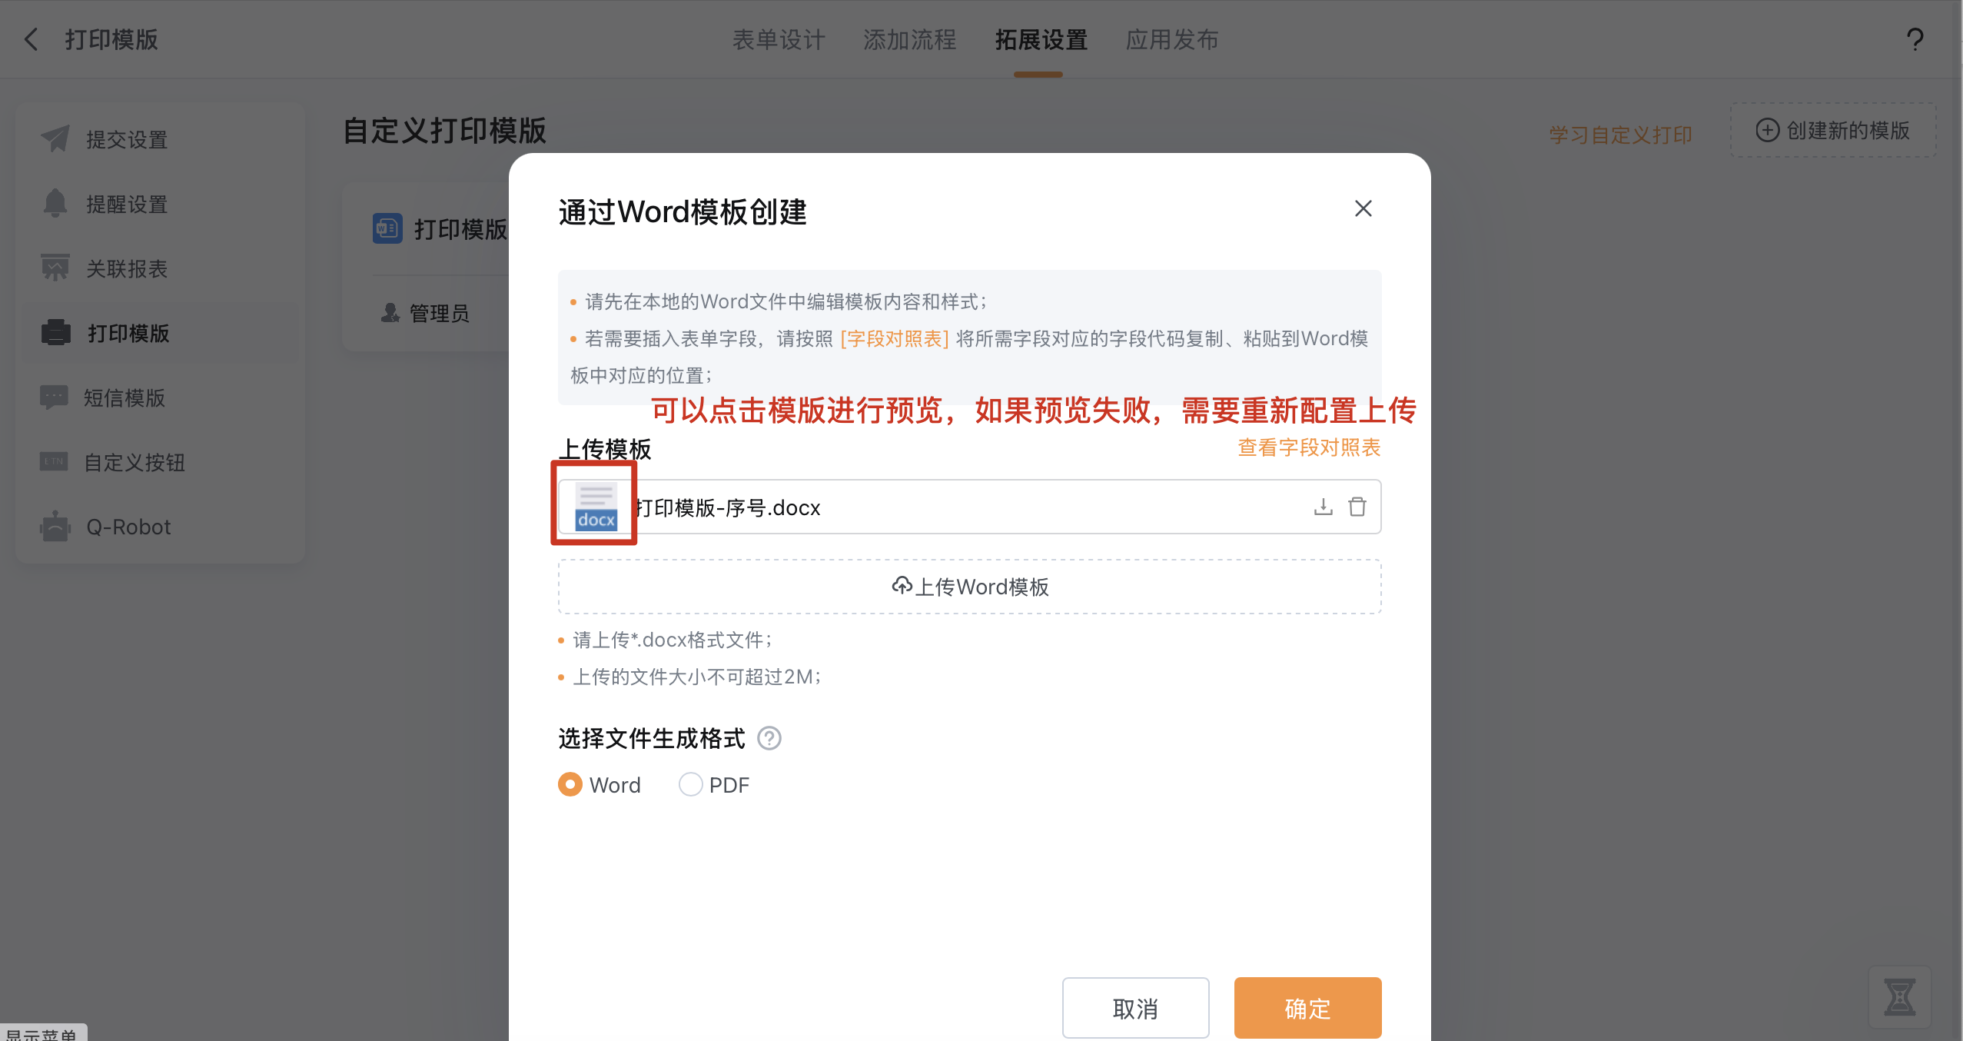Click 上传Word模板 upload area
1963x1041 pixels.
pyautogui.click(x=970, y=587)
